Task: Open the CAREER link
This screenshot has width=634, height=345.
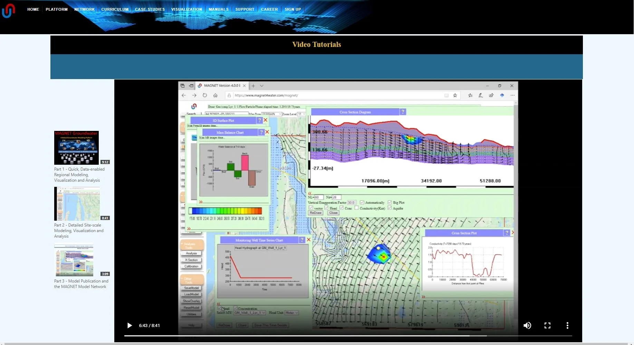Action: [x=269, y=9]
